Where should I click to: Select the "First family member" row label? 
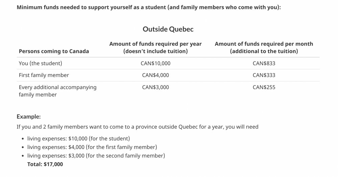(44, 75)
